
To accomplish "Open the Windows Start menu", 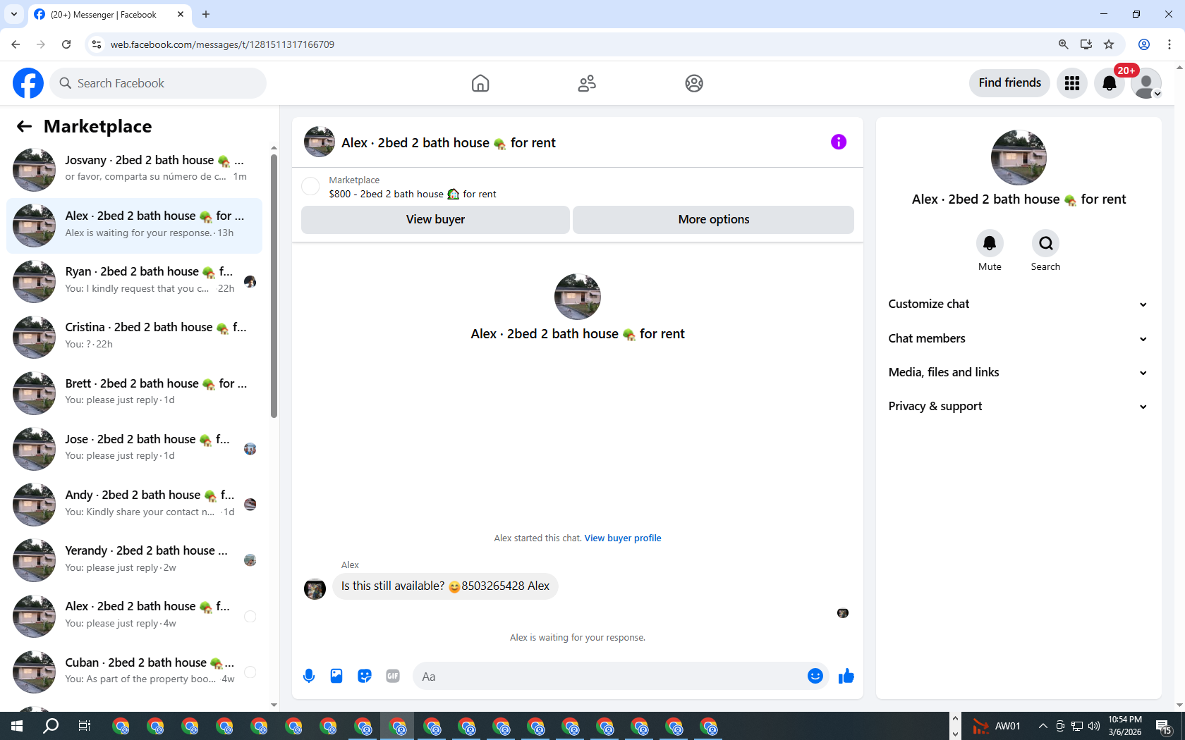I will (17, 726).
